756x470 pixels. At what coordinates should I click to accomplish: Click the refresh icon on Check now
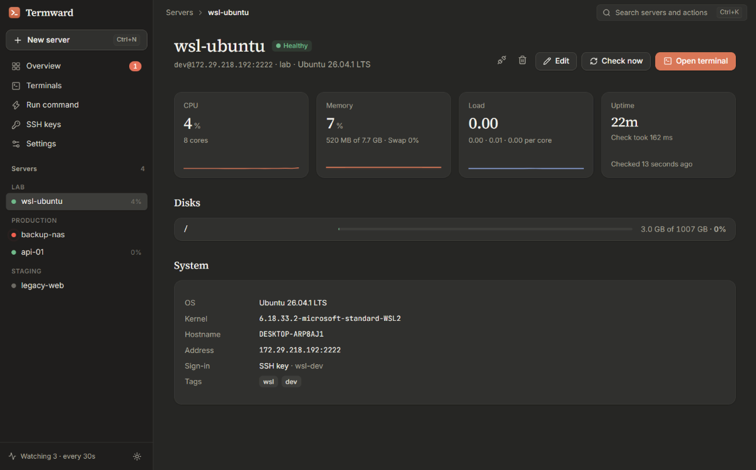(593, 61)
